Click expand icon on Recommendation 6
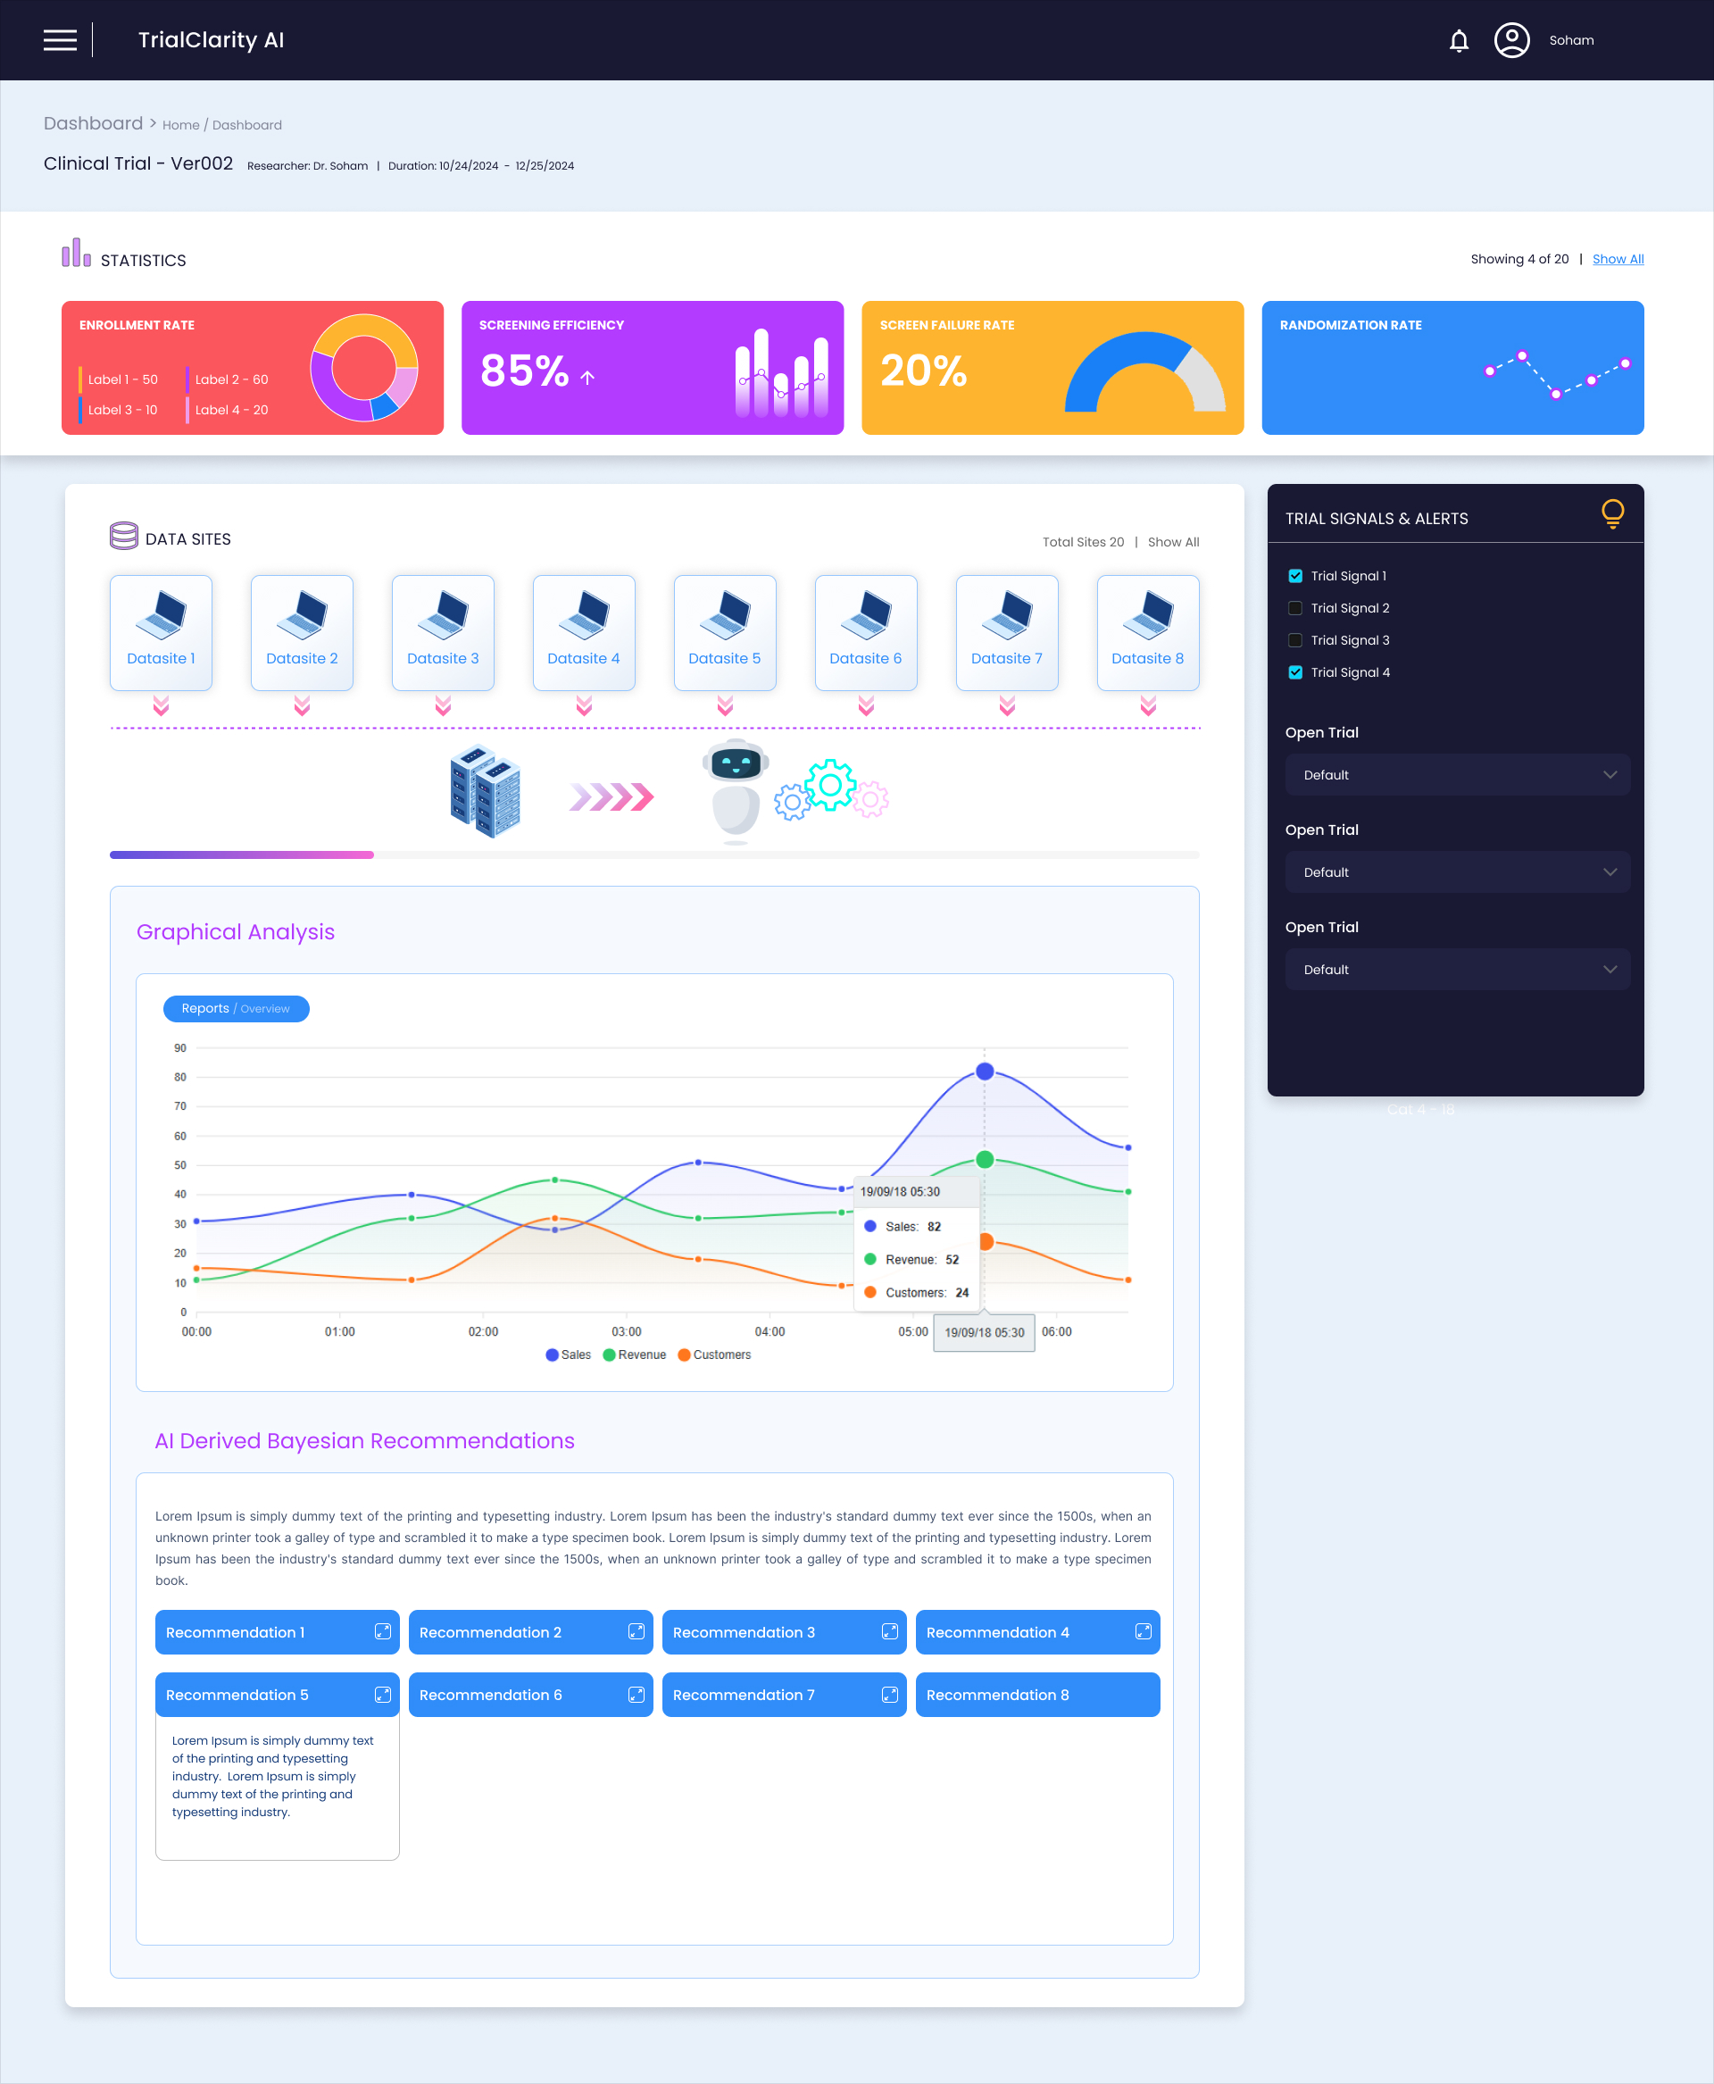This screenshot has height=2084, width=1714. pyautogui.click(x=636, y=1694)
